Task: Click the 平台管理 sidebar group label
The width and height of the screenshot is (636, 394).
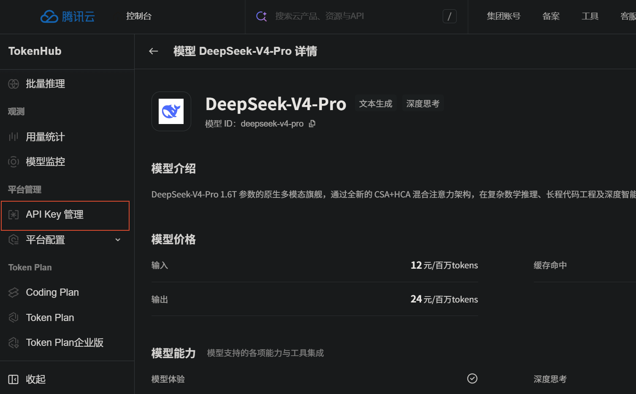Action: click(24, 189)
